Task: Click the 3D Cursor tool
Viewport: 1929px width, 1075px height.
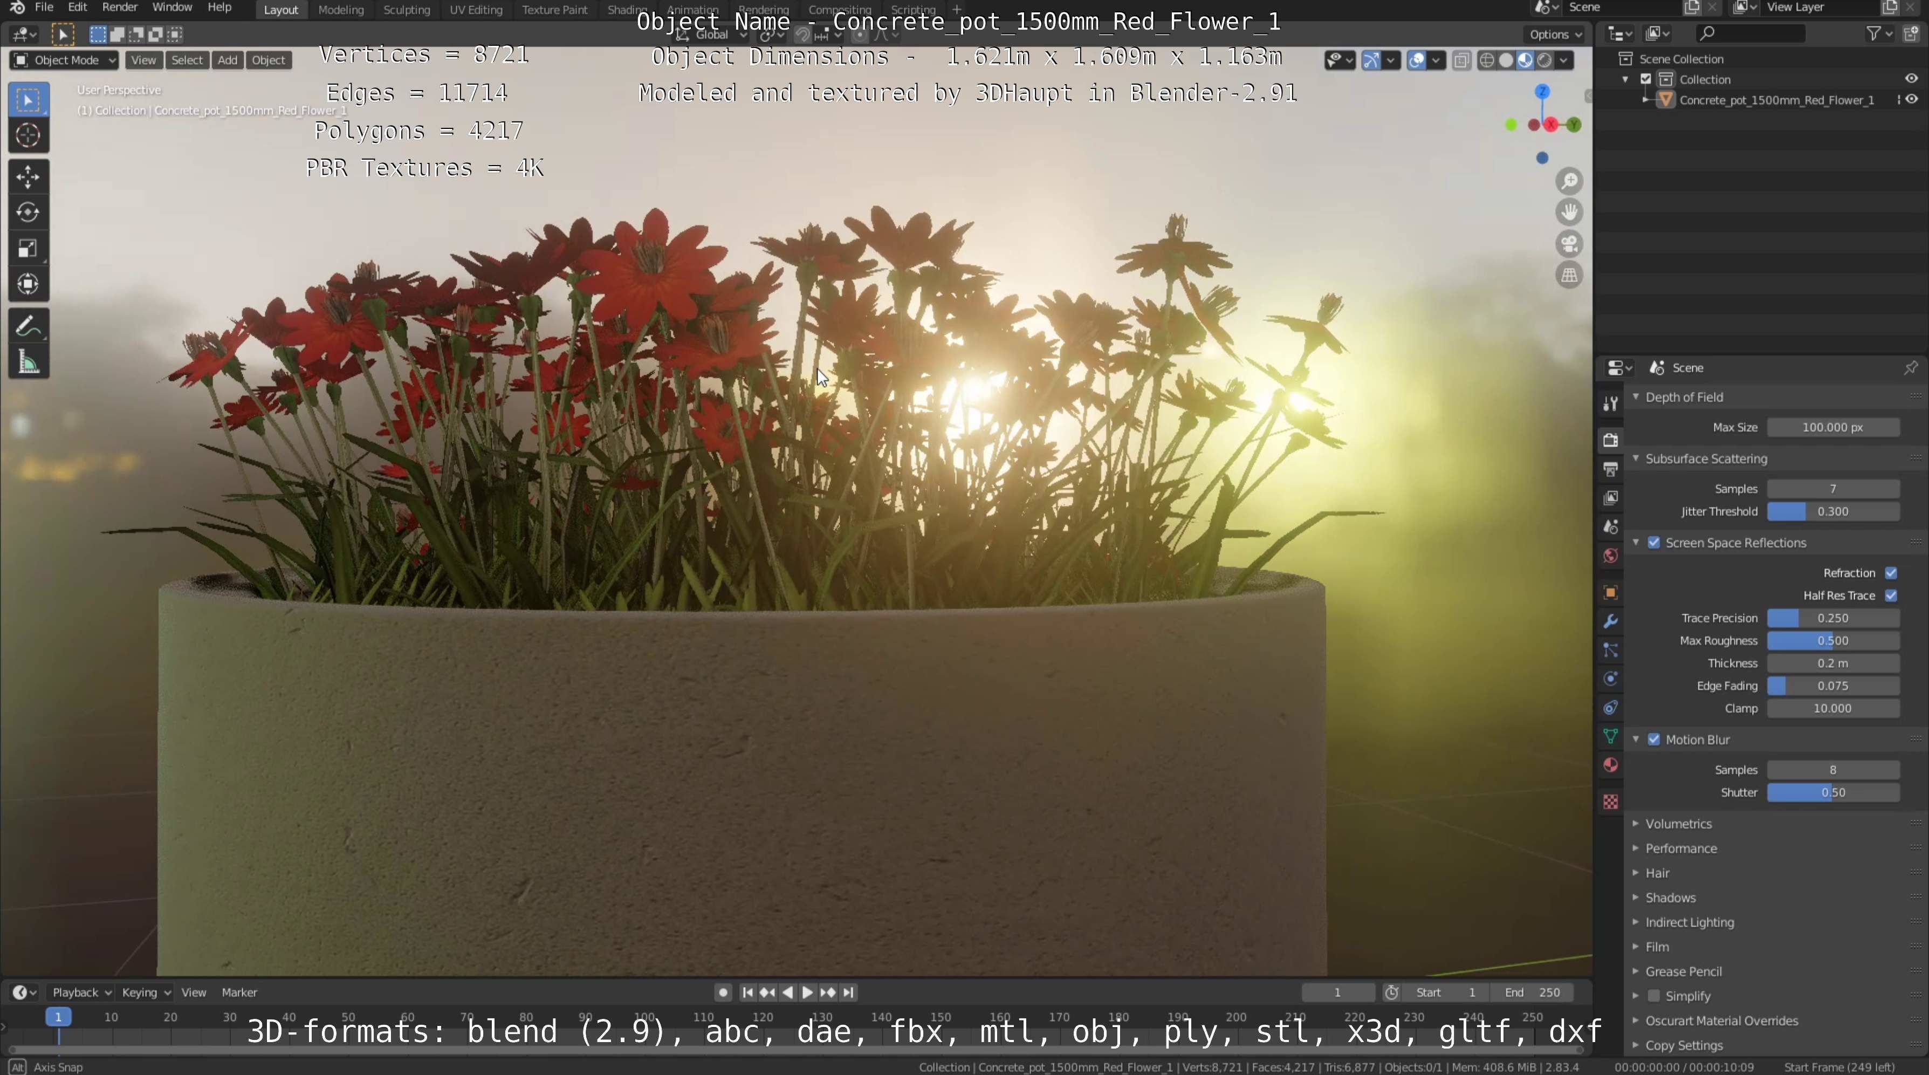Action: click(x=28, y=135)
